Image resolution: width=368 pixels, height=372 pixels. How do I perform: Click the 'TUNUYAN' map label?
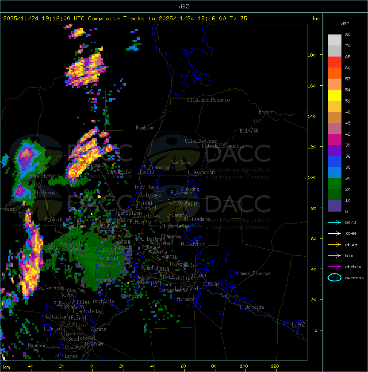[94, 344]
